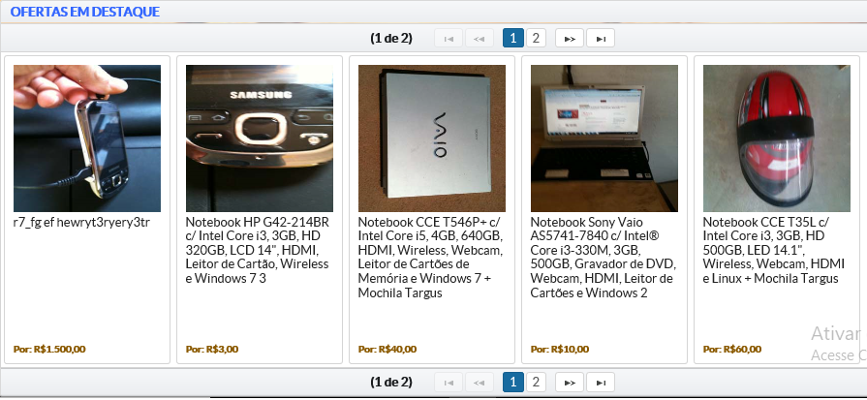Screen dimensions: 867x400
Task: Go to previous page in top paginator
Action: [x=480, y=38]
